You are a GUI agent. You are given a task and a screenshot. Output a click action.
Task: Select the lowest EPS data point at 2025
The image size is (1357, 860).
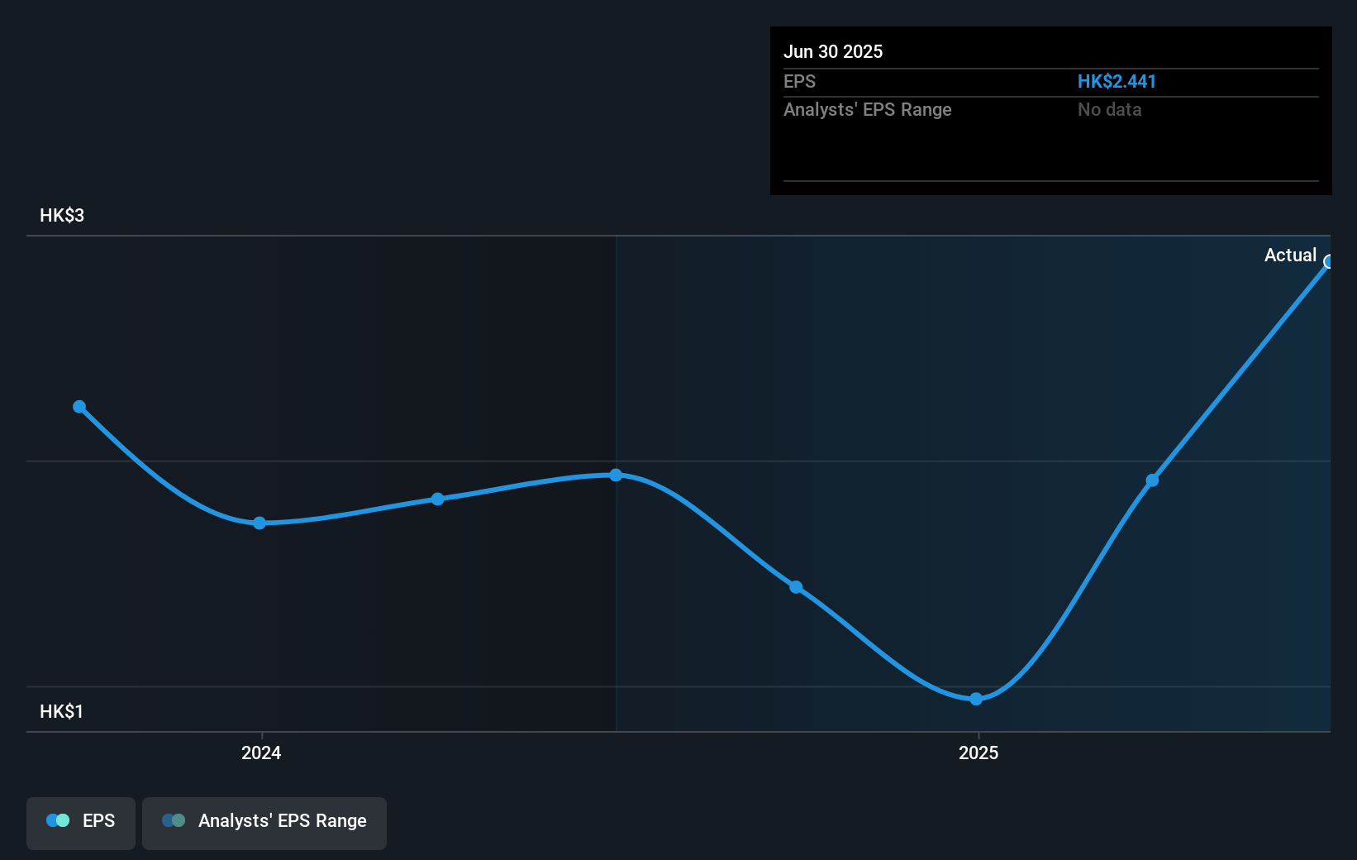pos(976,699)
